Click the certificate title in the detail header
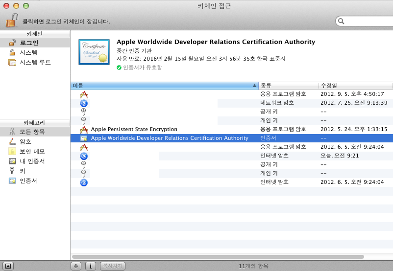393x271 pixels. pyautogui.click(x=216, y=42)
